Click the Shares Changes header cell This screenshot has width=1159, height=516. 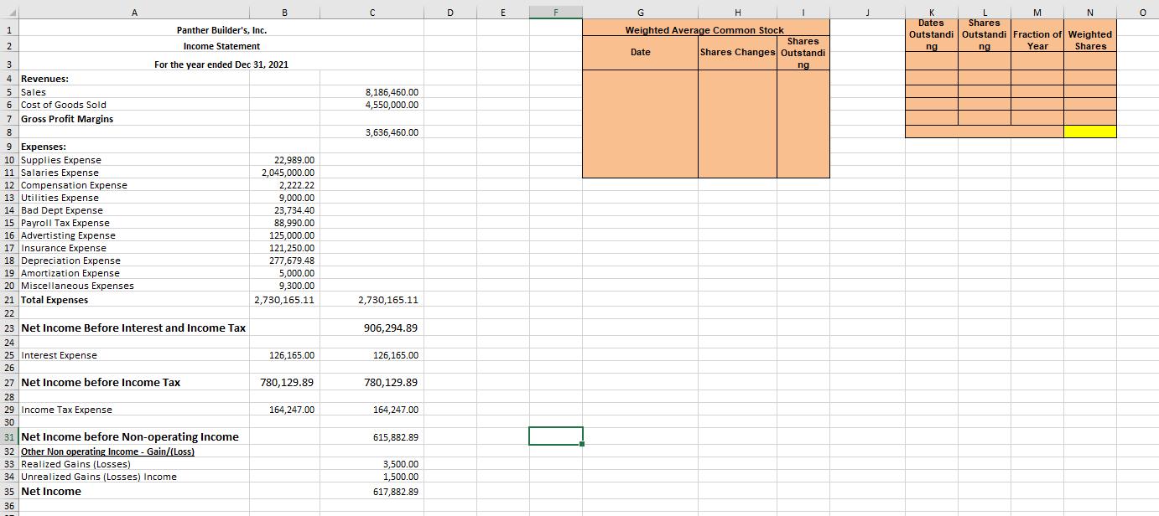[737, 52]
